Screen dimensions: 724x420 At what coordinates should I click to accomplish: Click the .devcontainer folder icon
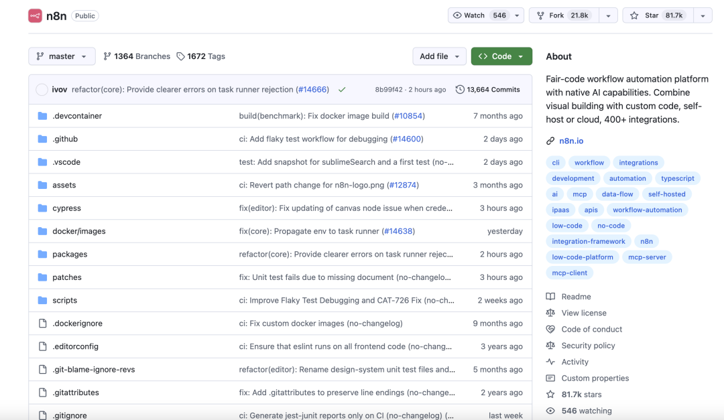click(42, 116)
